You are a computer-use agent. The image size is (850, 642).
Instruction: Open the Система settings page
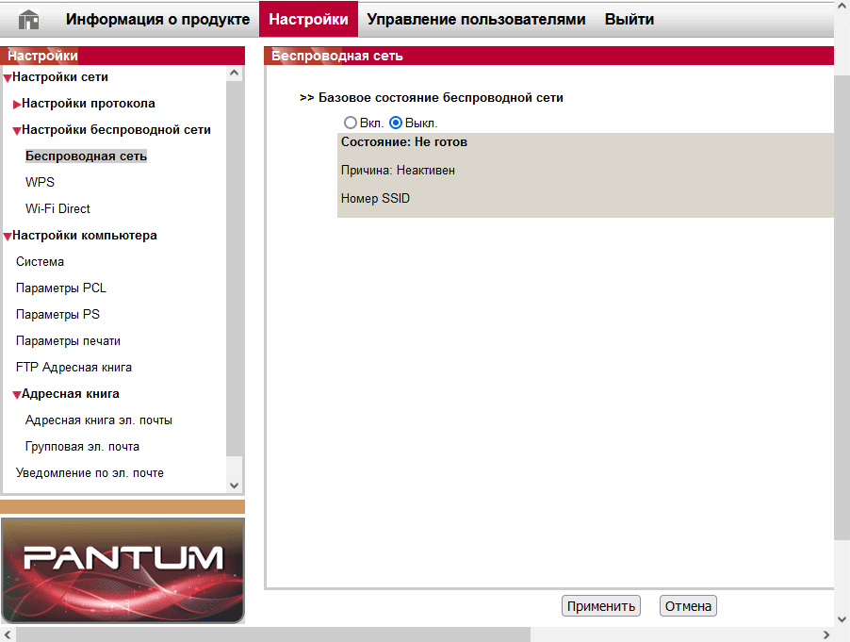(40, 262)
